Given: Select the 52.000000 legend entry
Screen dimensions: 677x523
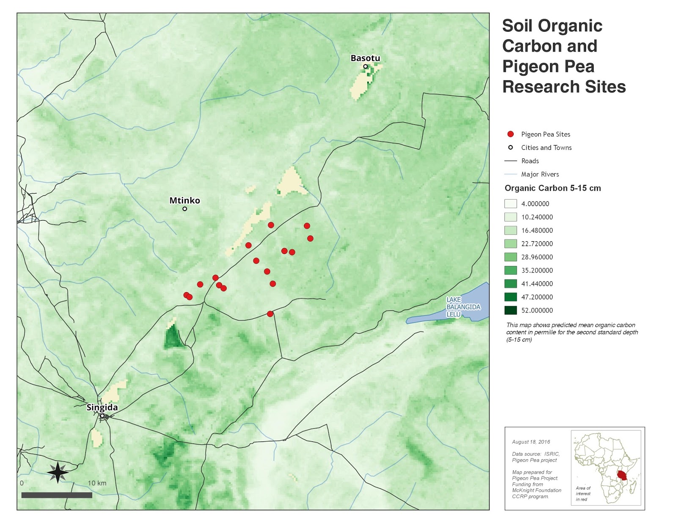Looking at the screenshot, I should [x=537, y=310].
